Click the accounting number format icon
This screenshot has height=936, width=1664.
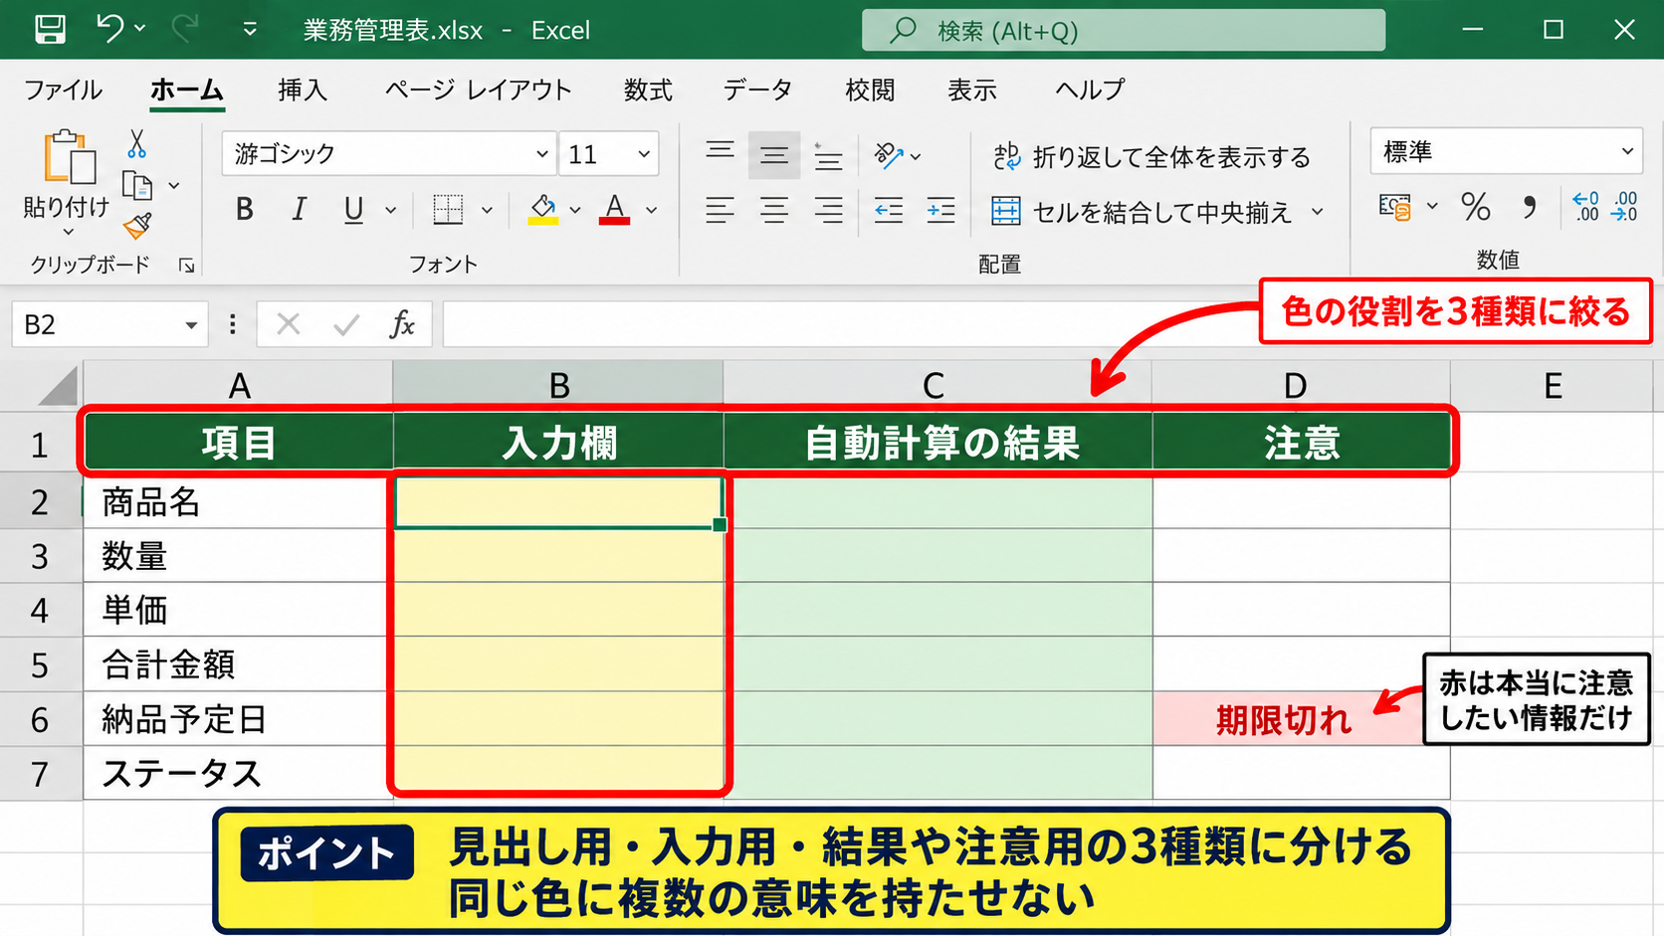[1394, 207]
